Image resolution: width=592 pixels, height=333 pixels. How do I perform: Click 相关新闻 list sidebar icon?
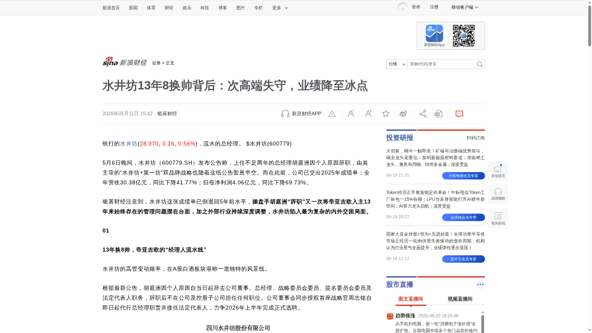[x=498, y=218]
